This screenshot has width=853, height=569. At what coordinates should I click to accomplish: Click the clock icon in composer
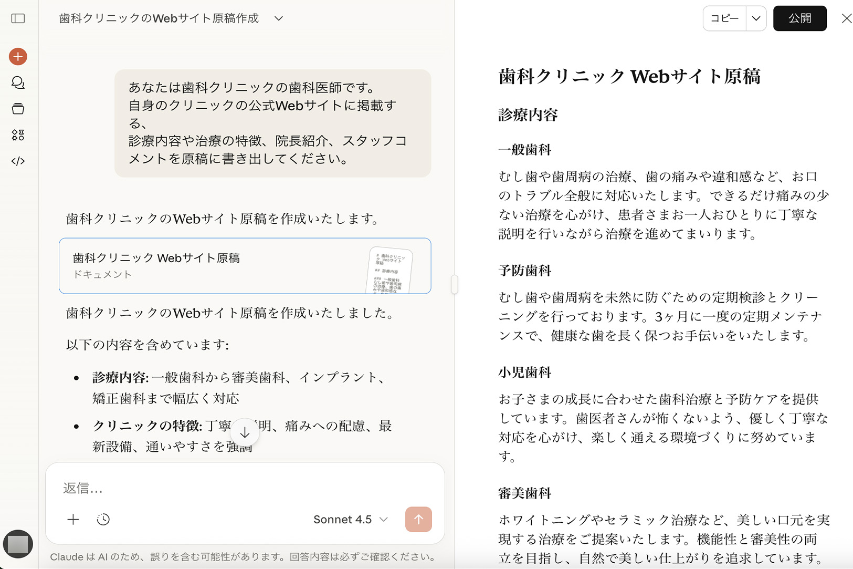pos(103,520)
